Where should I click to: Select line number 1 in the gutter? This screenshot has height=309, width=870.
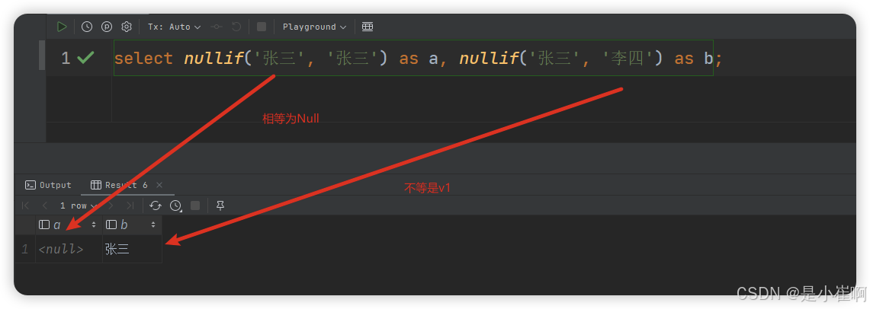click(66, 58)
